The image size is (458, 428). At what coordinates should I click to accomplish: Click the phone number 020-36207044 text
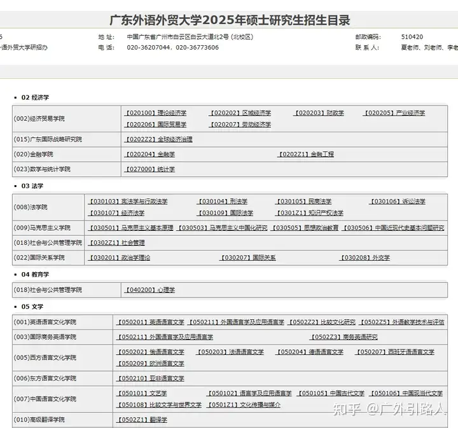click(x=148, y=48)
